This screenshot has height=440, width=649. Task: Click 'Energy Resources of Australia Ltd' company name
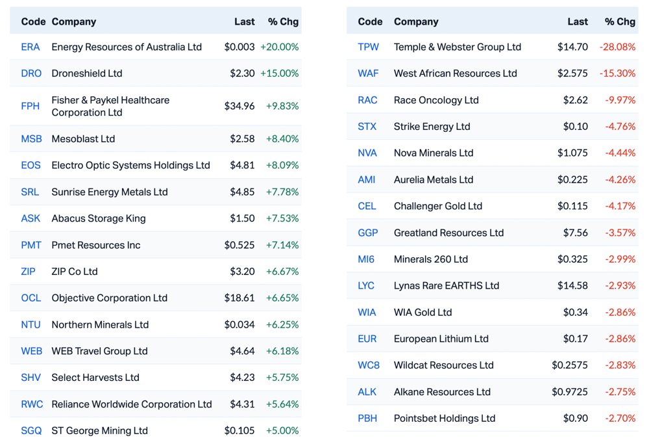click(x=127, y=47)
